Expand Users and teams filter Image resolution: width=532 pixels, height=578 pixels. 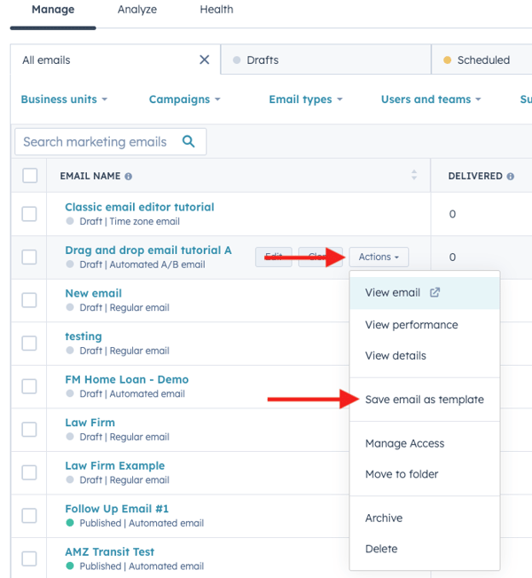[431, 99]
